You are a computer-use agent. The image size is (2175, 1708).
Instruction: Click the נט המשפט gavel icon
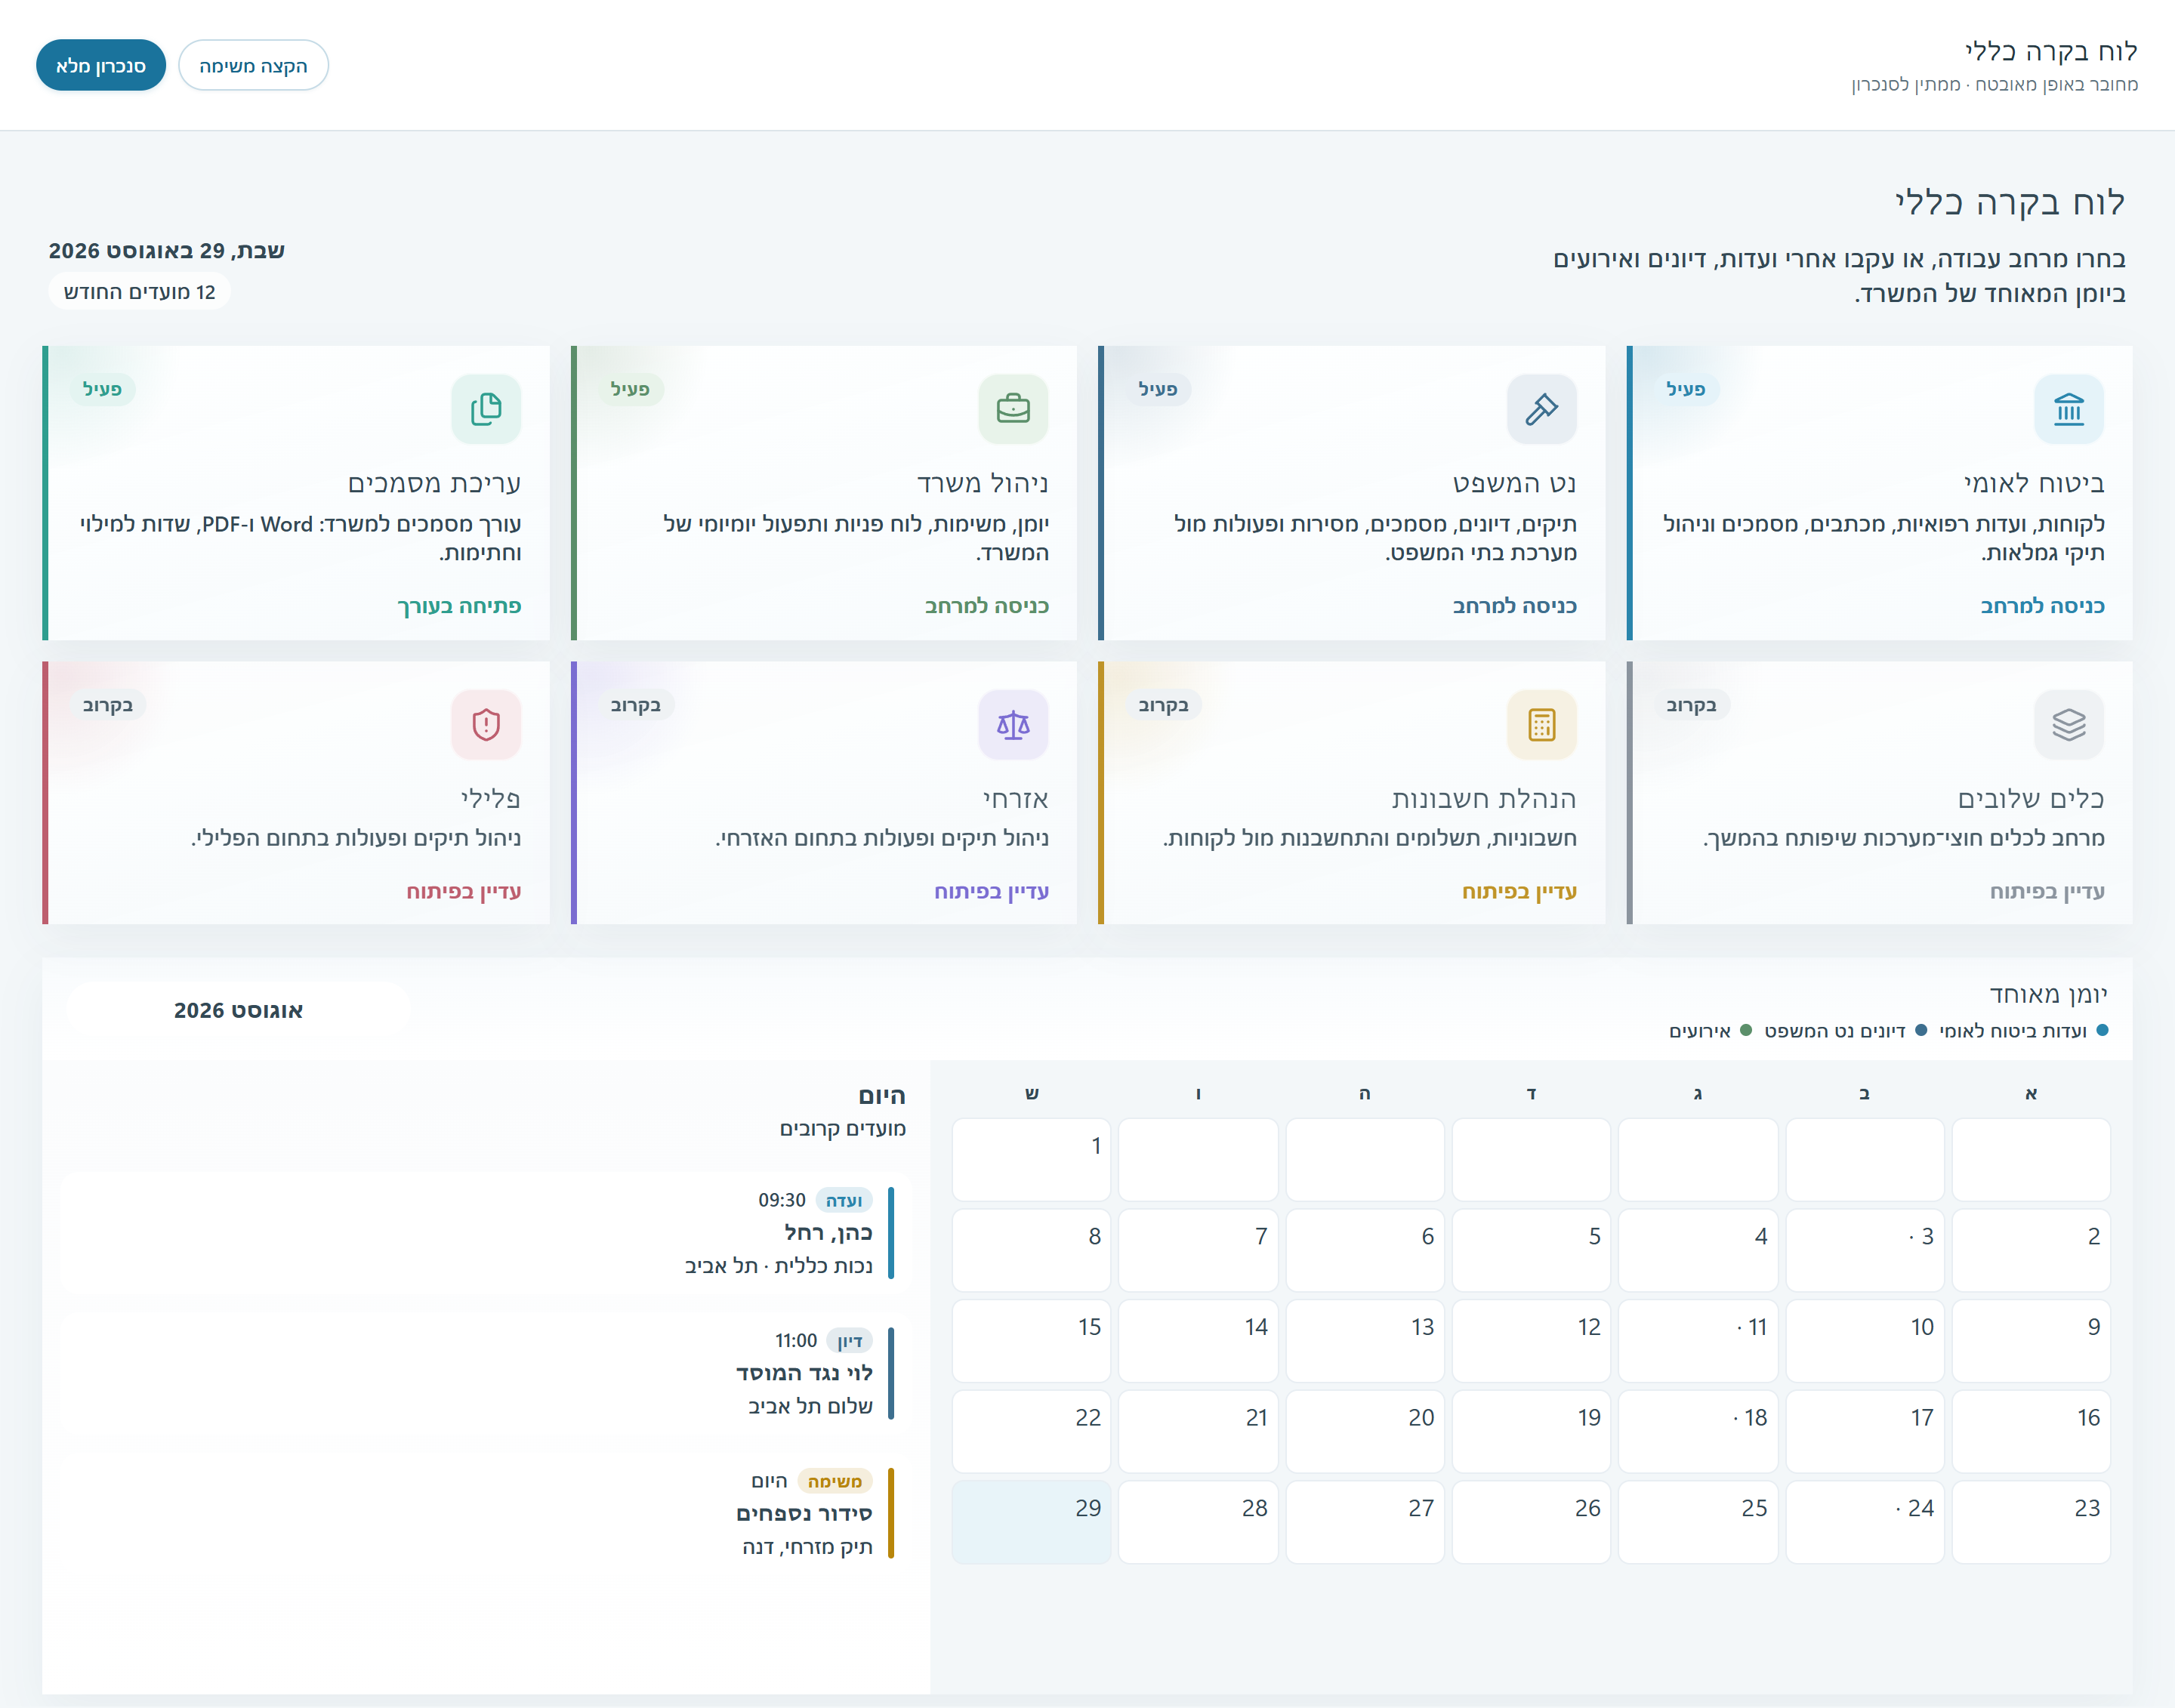pos(1541,409)
